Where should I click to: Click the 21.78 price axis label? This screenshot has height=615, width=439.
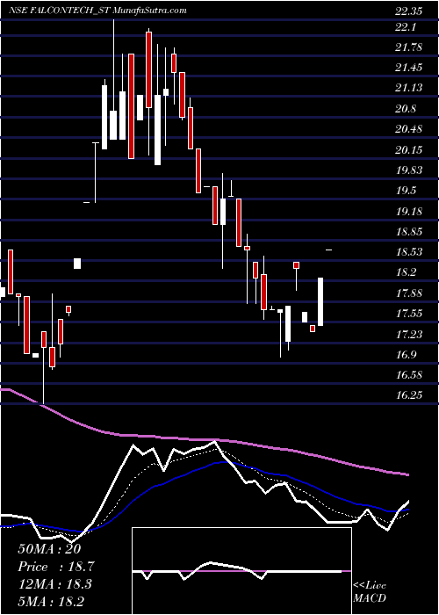[x=408, y=47]
